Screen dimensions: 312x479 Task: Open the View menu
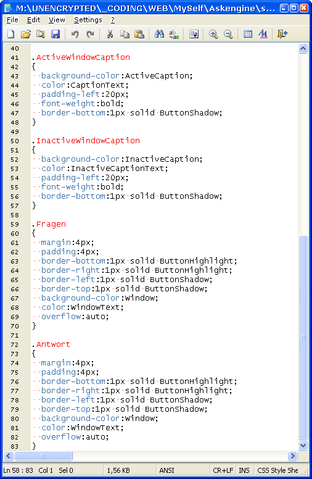(x=57, y=20)
